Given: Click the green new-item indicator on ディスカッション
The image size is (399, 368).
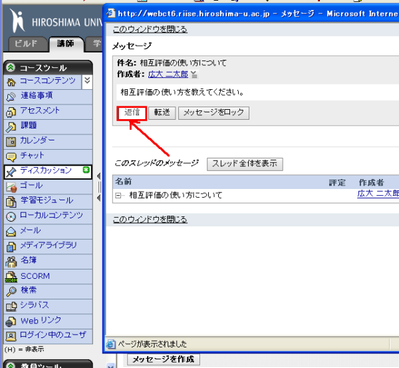Looking at the screenshot, I should point(86,170).
